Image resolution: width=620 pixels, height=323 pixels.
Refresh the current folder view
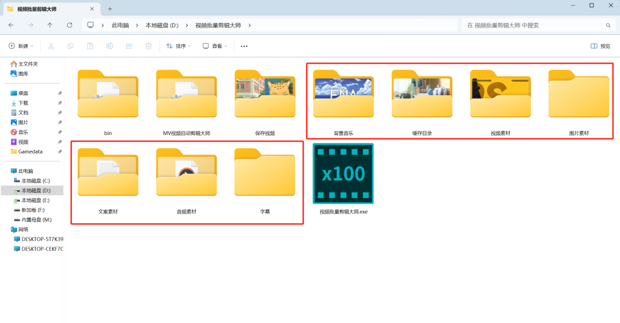pyautogui.click(x=69, y=25)
